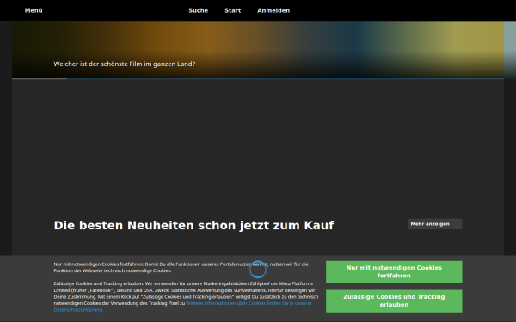This screenshot has width=516, height=322.
Task: Go to the Start page
Action: 233,10
